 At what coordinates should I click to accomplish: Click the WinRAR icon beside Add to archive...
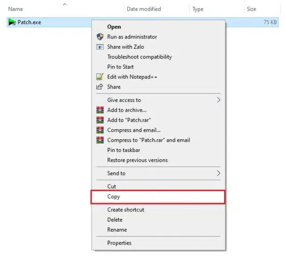(x=100, y=110)
